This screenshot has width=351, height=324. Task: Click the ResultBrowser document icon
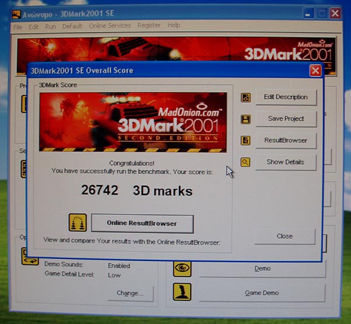click(246, 141)
